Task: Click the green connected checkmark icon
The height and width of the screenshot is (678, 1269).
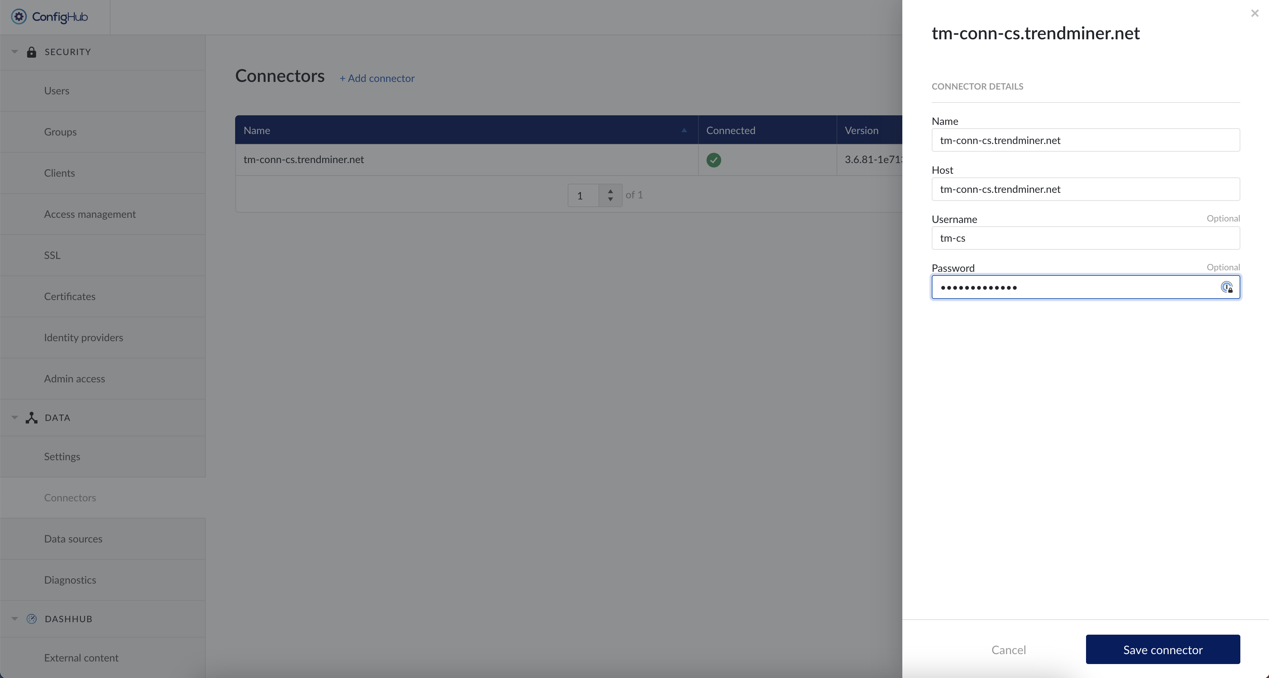Action: (x=713, y=160)
